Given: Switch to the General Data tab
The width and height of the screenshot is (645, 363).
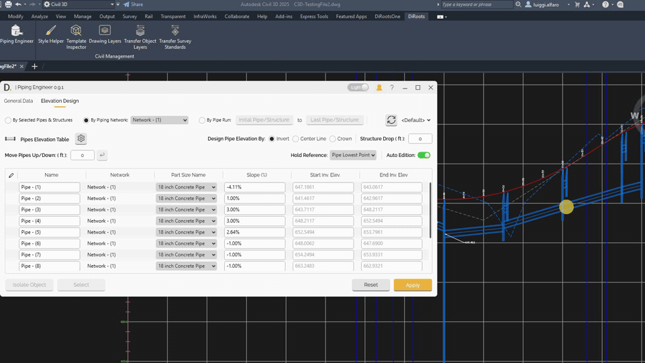Looking at the screenshot, I should (18, 101).
